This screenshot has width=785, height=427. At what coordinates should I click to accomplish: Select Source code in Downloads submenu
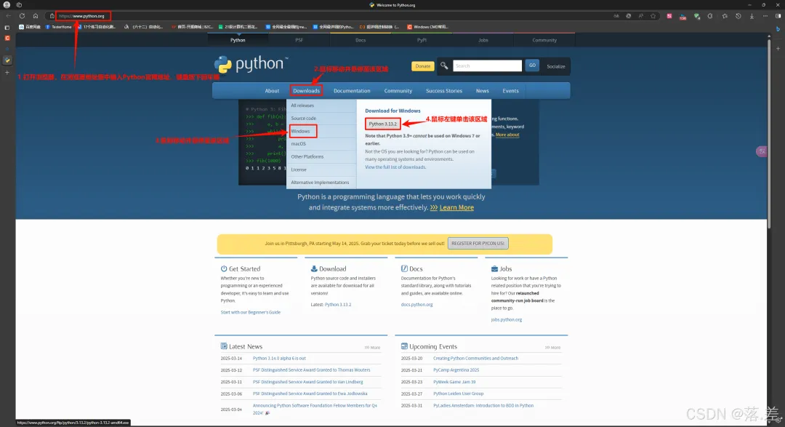[x=321, y=119]
